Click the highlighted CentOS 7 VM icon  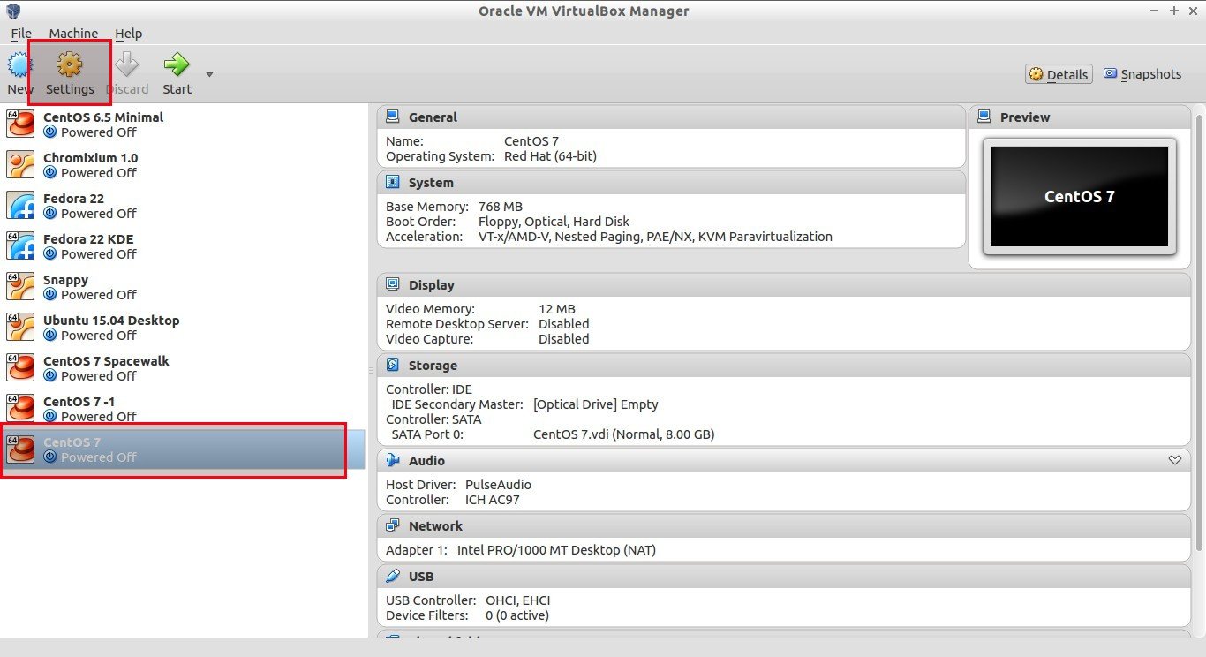pyautogui.click(x=20, y=449)
